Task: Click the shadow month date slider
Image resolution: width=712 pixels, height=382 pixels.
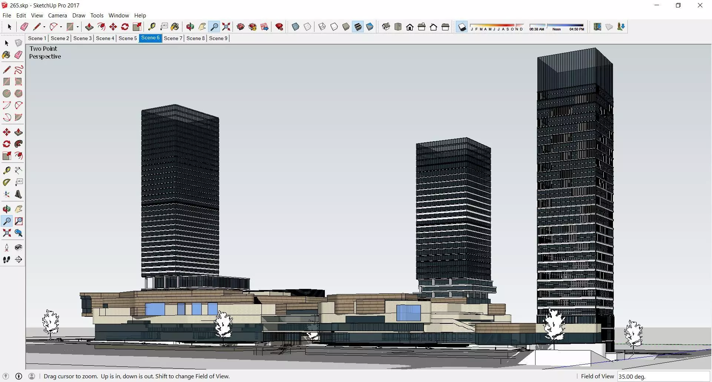Action: (x=497, y=27)
